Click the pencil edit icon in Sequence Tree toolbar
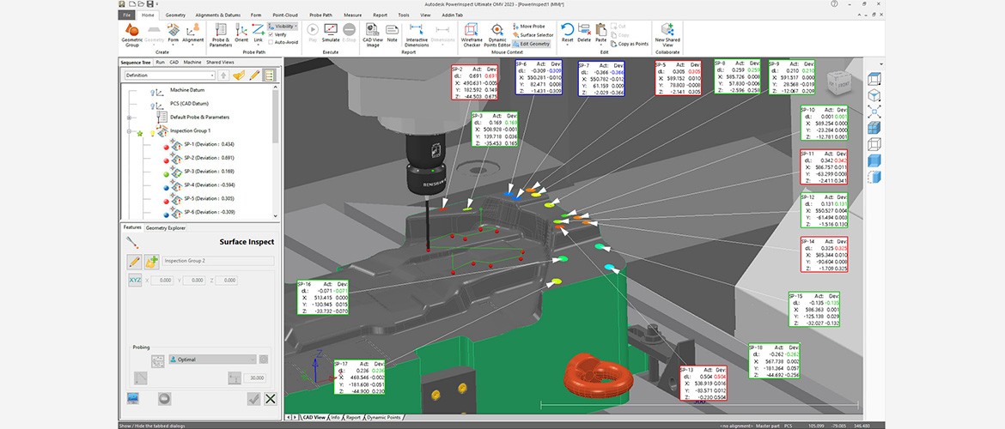Screen dimensions: 1005x429 (x=253, y=76)
